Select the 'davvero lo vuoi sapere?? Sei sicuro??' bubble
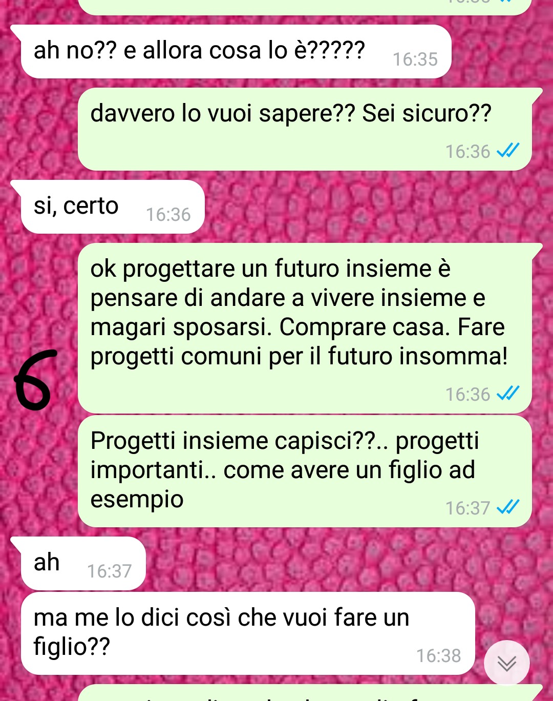553x701 pixels. point(305,129)
